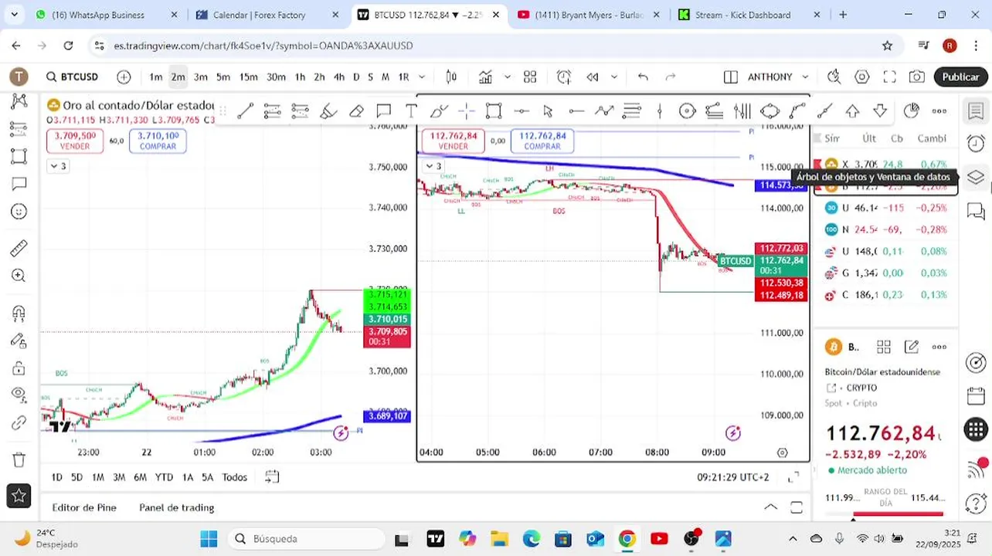Expand the ANTHONY layout name dropdown
992x556 pixels.
pos(805,76)
